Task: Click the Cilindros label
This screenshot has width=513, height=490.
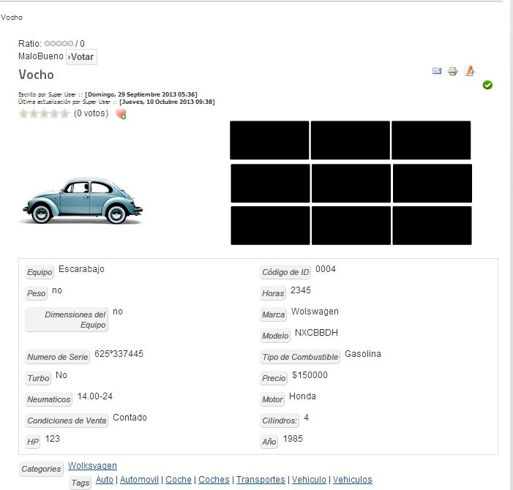Action: tap(280, 421)
